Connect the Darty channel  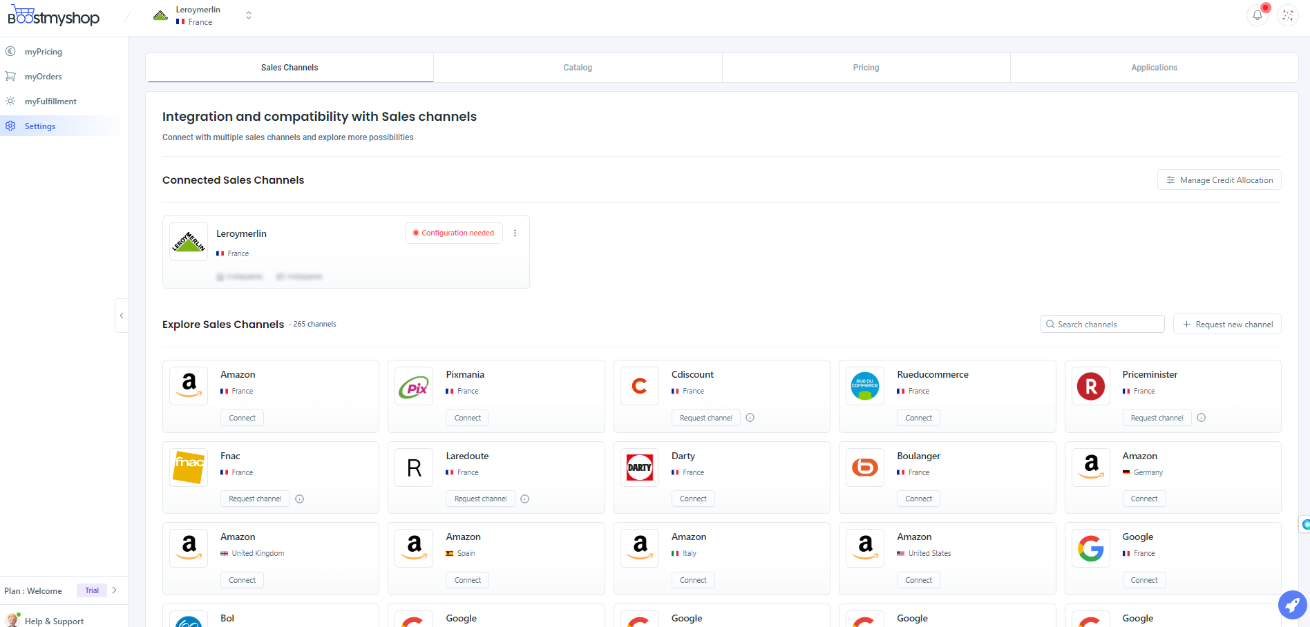(693, 499)
